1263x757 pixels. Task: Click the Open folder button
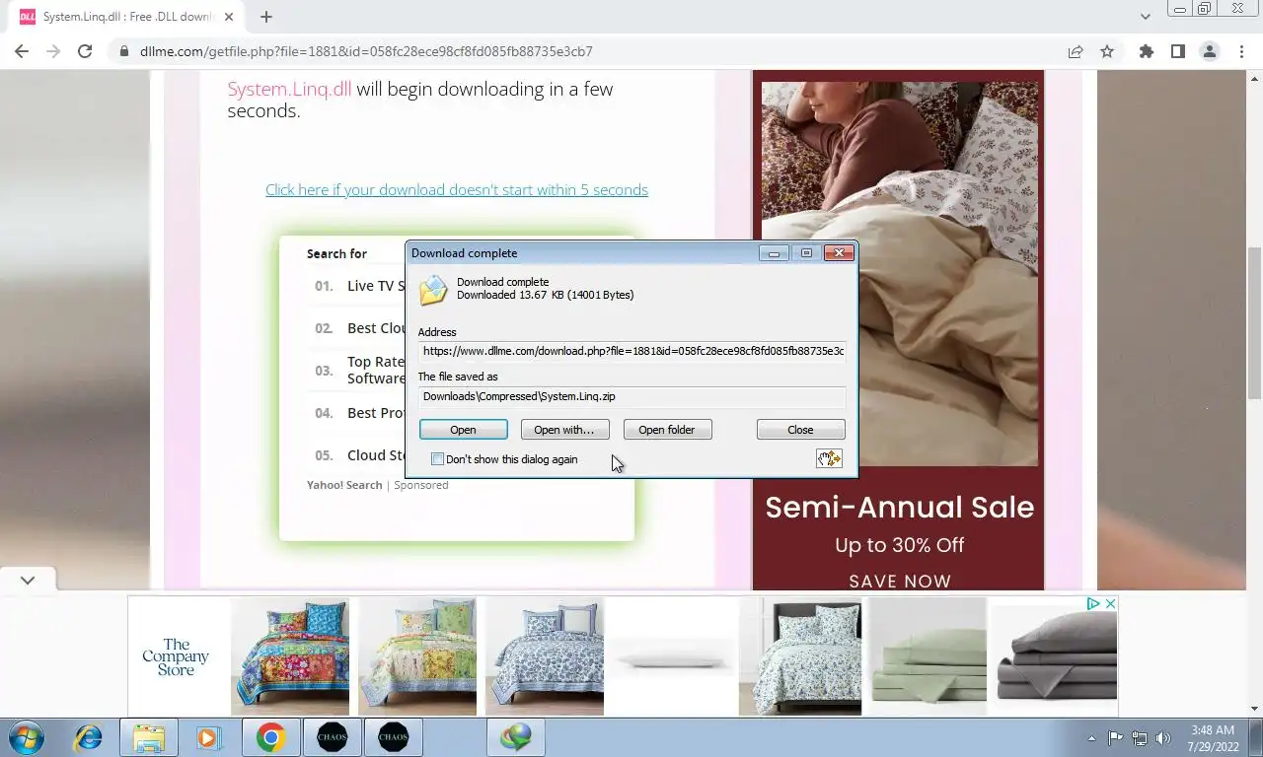point(667,430)
